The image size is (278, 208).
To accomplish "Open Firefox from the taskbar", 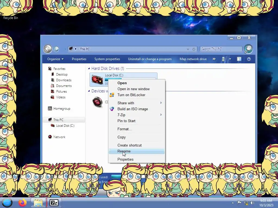I will (23, 203).
